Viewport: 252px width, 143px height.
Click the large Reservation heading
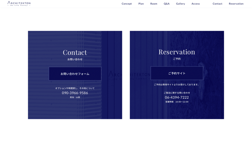[x=177, y=52]
